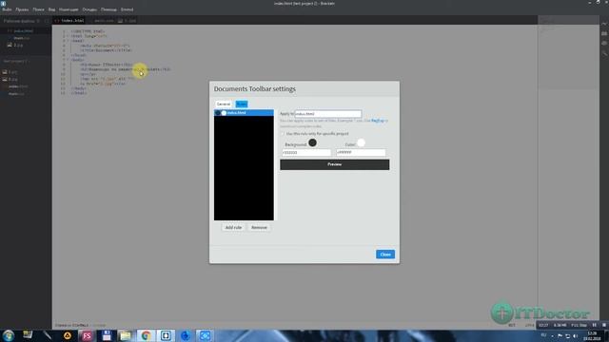Click the Add rule button
609x342 pixels.
233,228
